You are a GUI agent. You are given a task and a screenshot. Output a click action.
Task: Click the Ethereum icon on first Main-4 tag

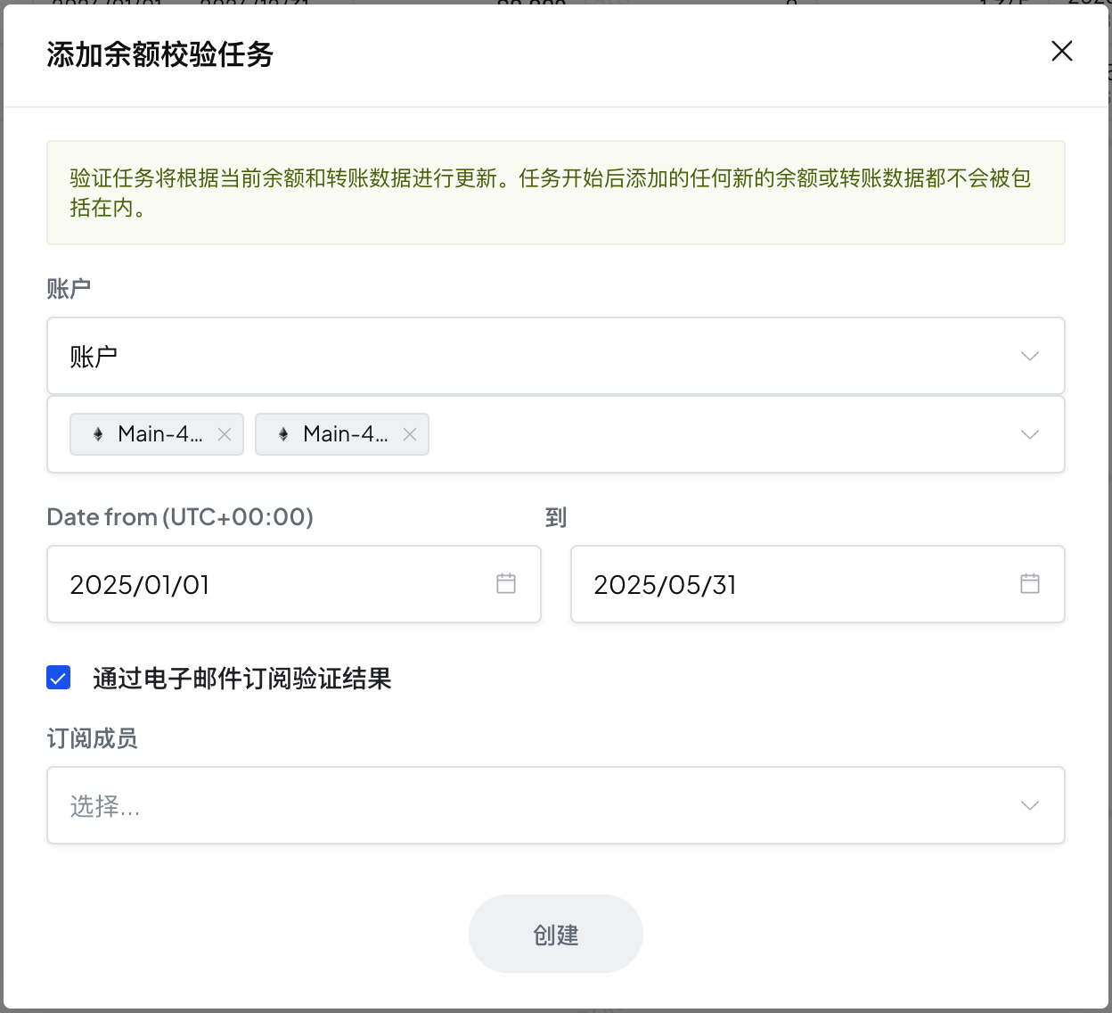point(98,434)
